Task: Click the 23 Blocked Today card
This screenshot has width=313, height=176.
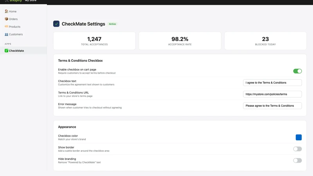Action: click(x=265, y=41)
